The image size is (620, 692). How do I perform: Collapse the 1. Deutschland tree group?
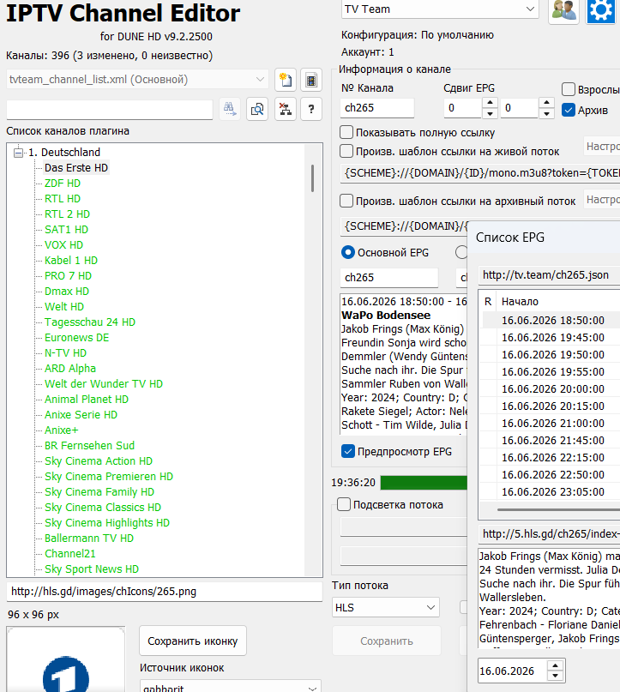(18, 153)
